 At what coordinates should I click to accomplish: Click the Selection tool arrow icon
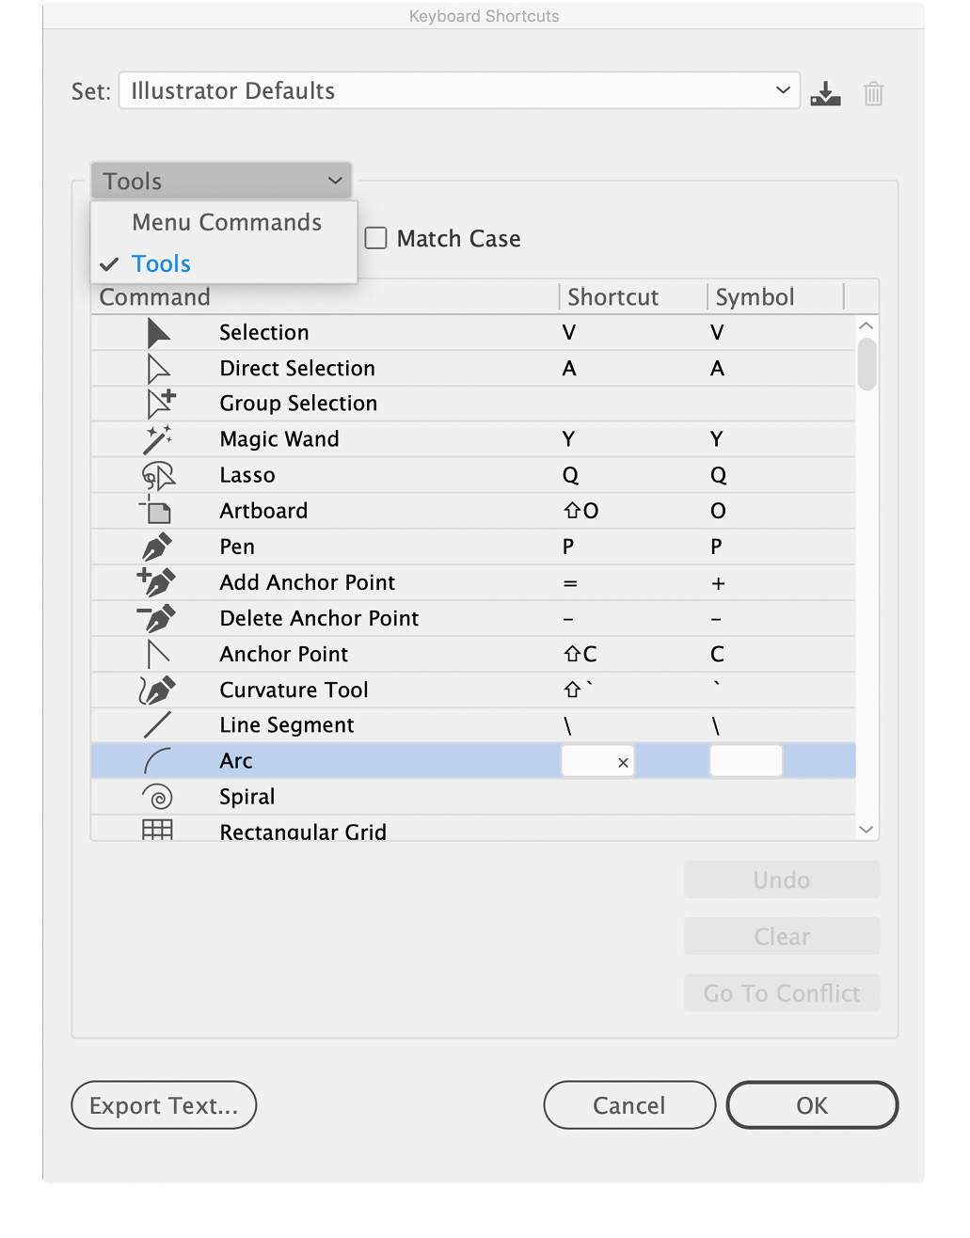tap(158, 333)
